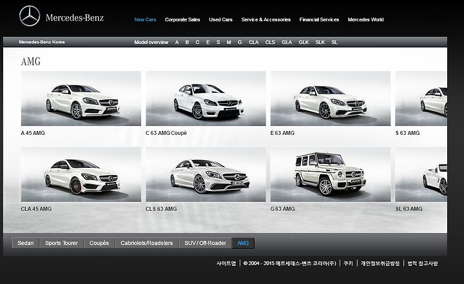Select the C class link
Screen dimensions: 464x284
[197, 43]
